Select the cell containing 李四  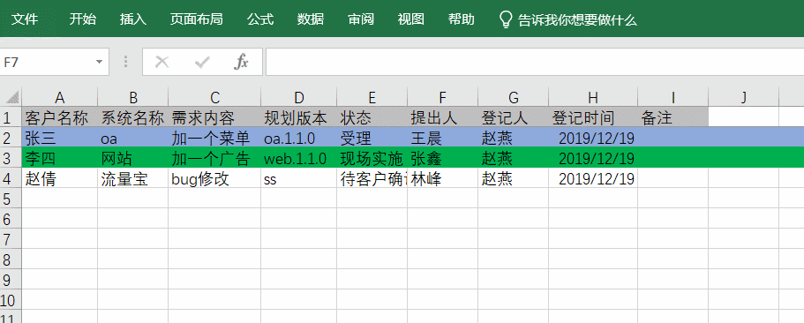pyautogui.click(x=59, y=158)
